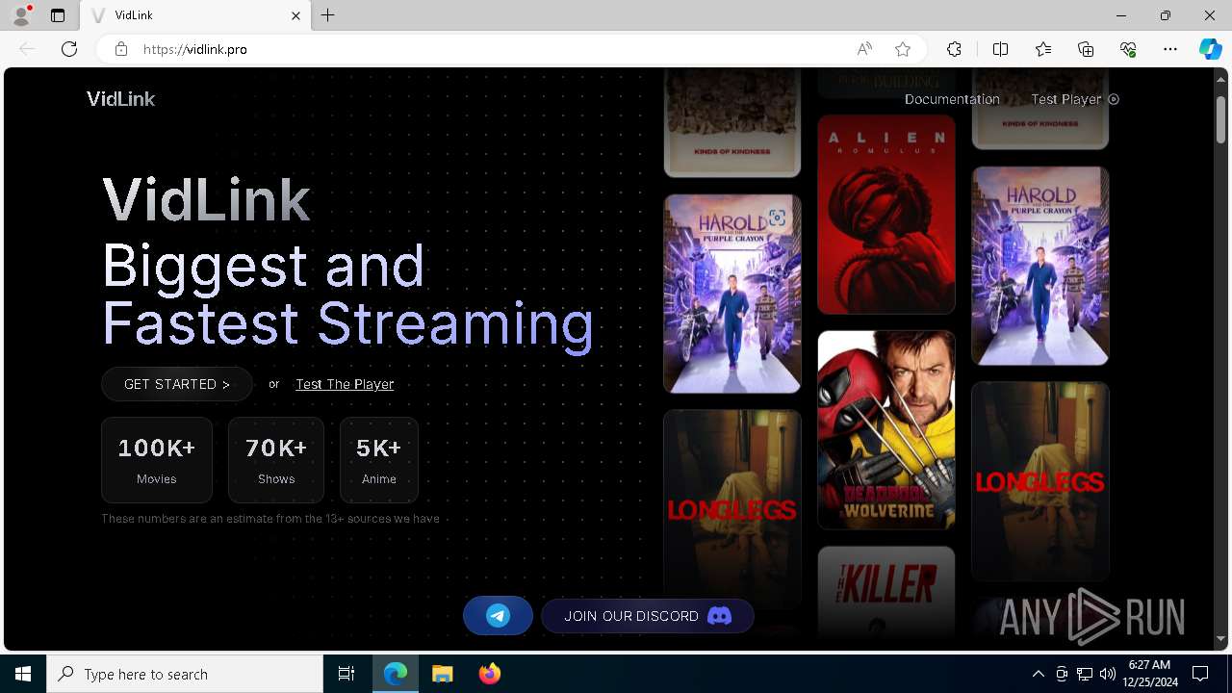This screenshot has width=1232, height=693.
Task: Select right-column Harold Purple Crayon poster
Action: coord(1040,266)
